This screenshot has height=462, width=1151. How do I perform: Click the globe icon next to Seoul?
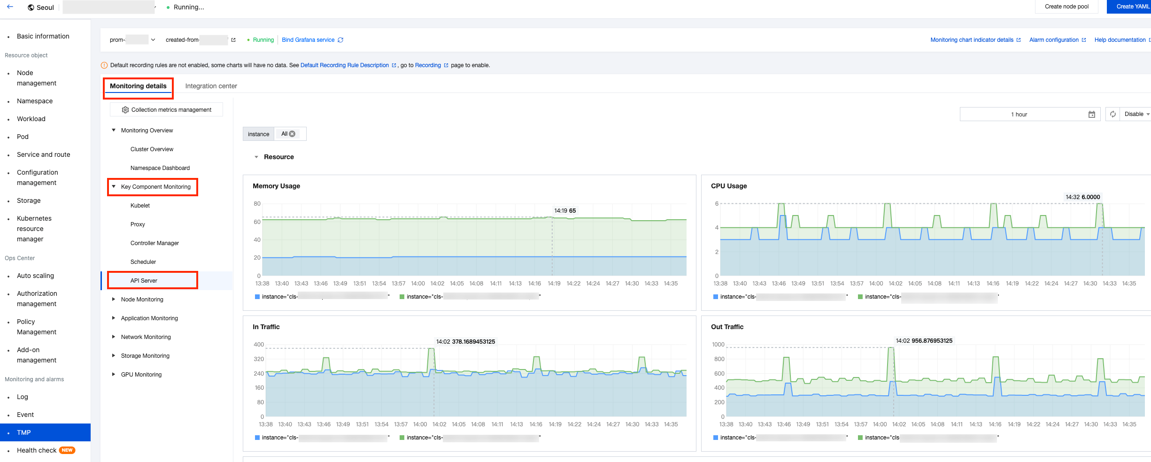click(31, 8)
